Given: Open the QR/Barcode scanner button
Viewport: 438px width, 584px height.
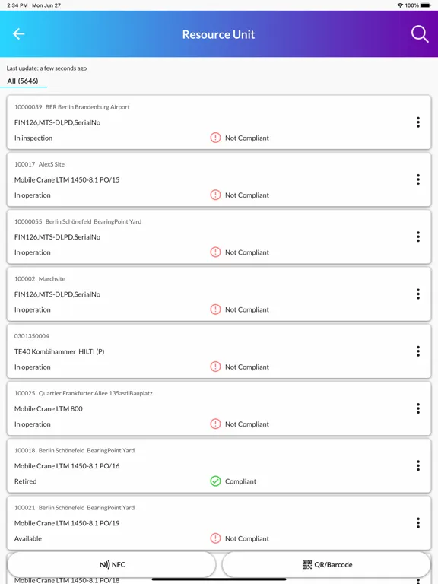Looking at the screenshot, I should pyautogui.click(x=327, y=564).
